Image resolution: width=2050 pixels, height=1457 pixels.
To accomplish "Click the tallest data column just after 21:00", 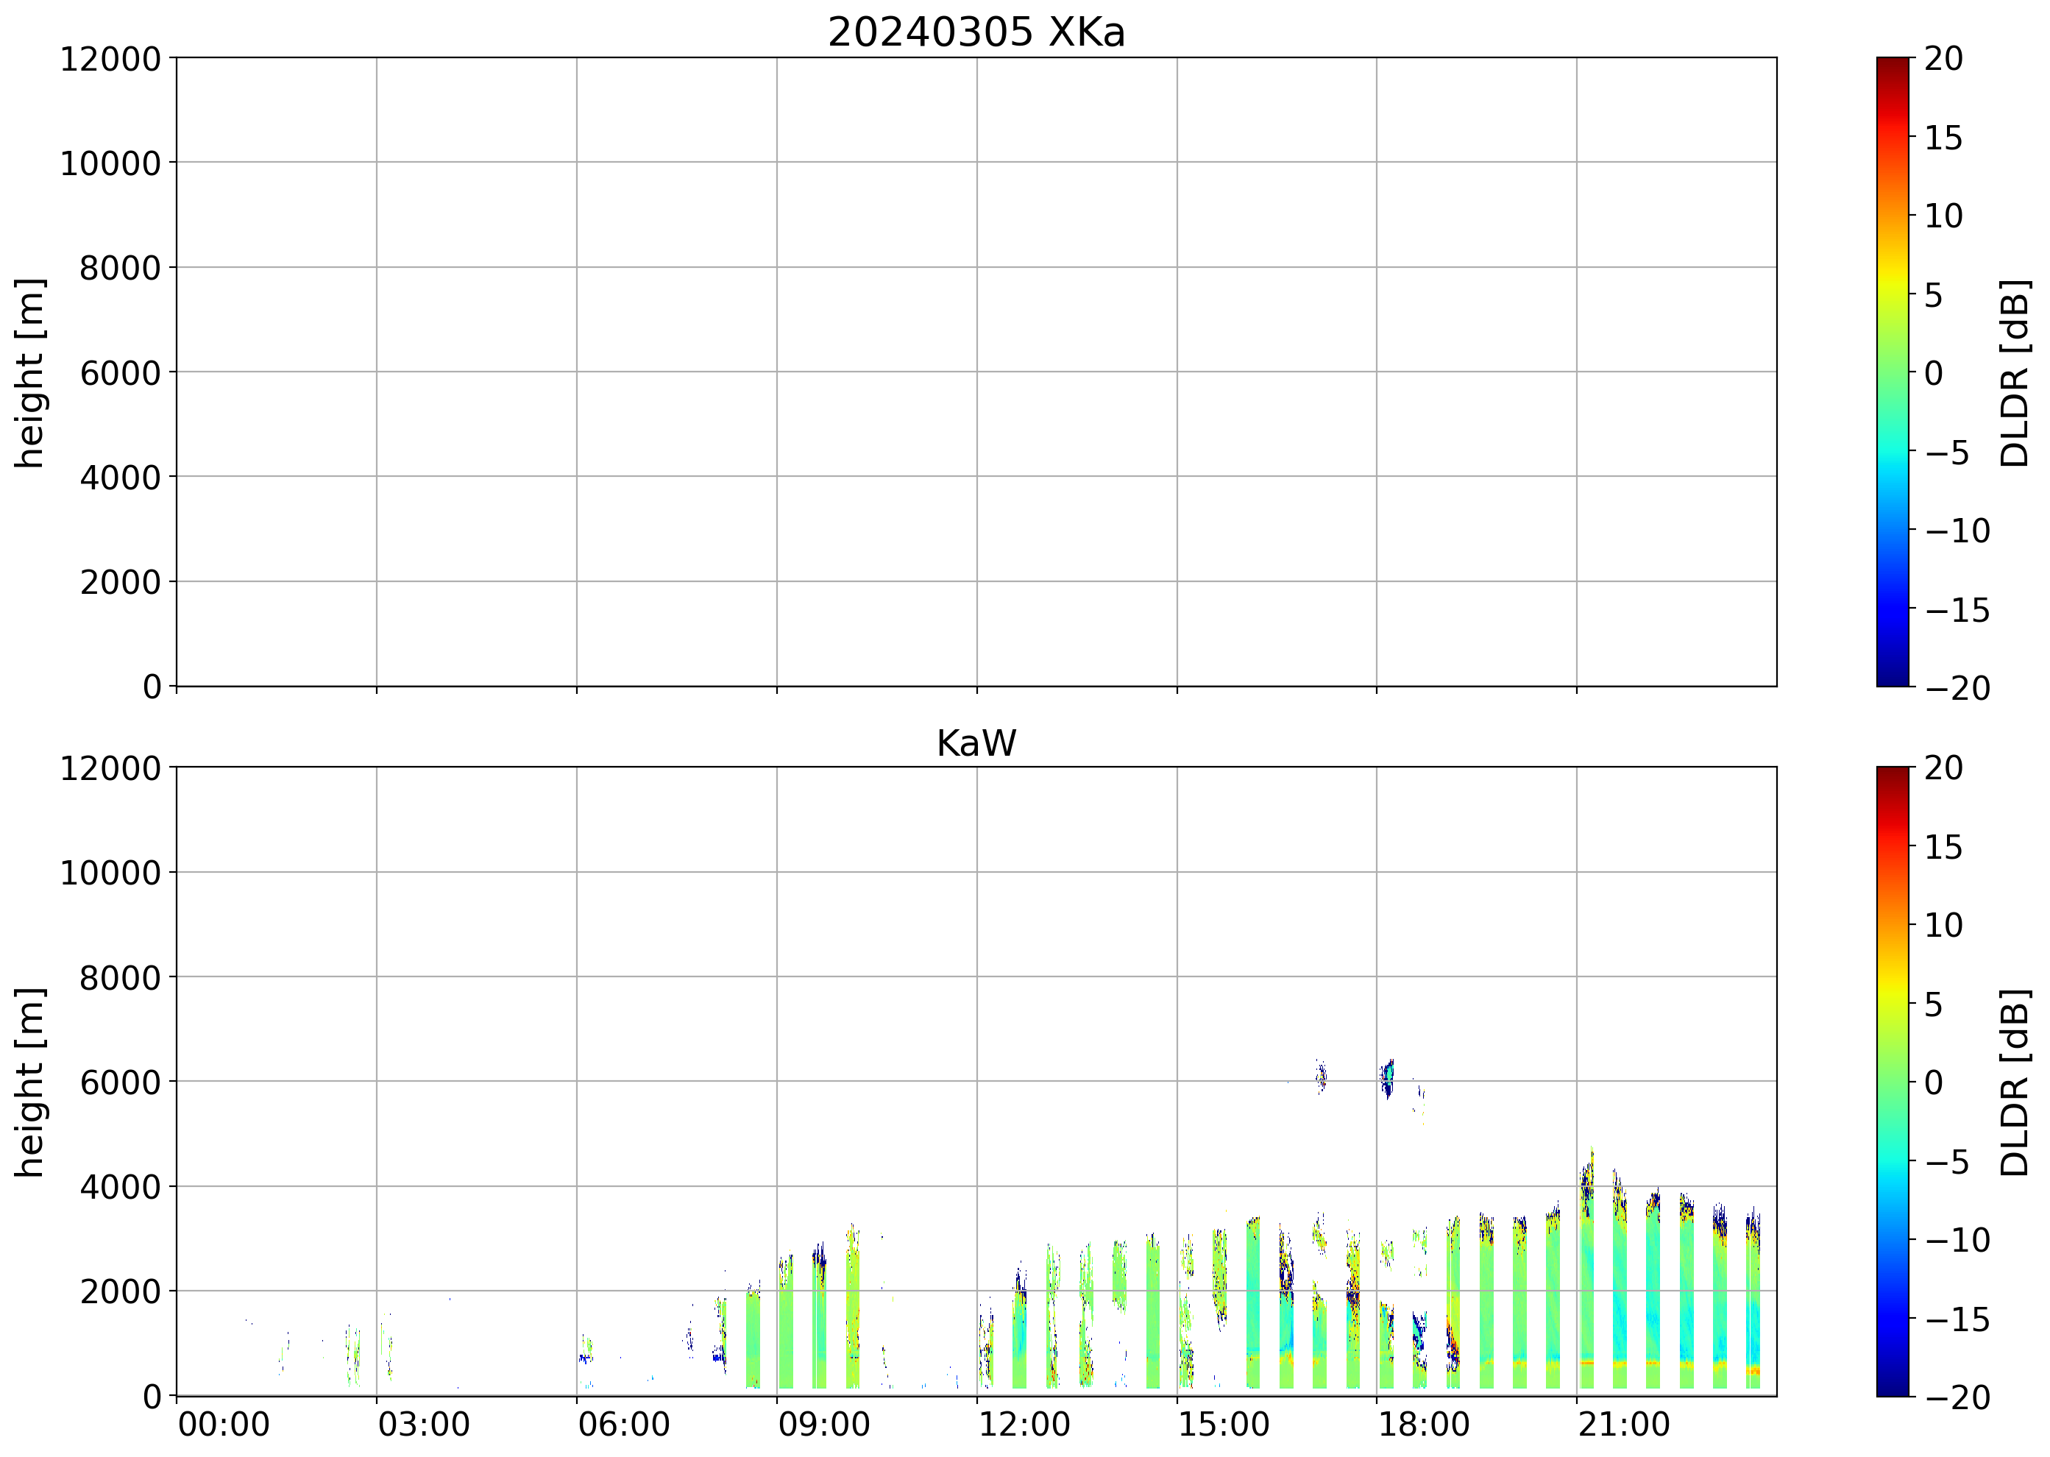I will pyautogui.click(x=1587, y=1274).
